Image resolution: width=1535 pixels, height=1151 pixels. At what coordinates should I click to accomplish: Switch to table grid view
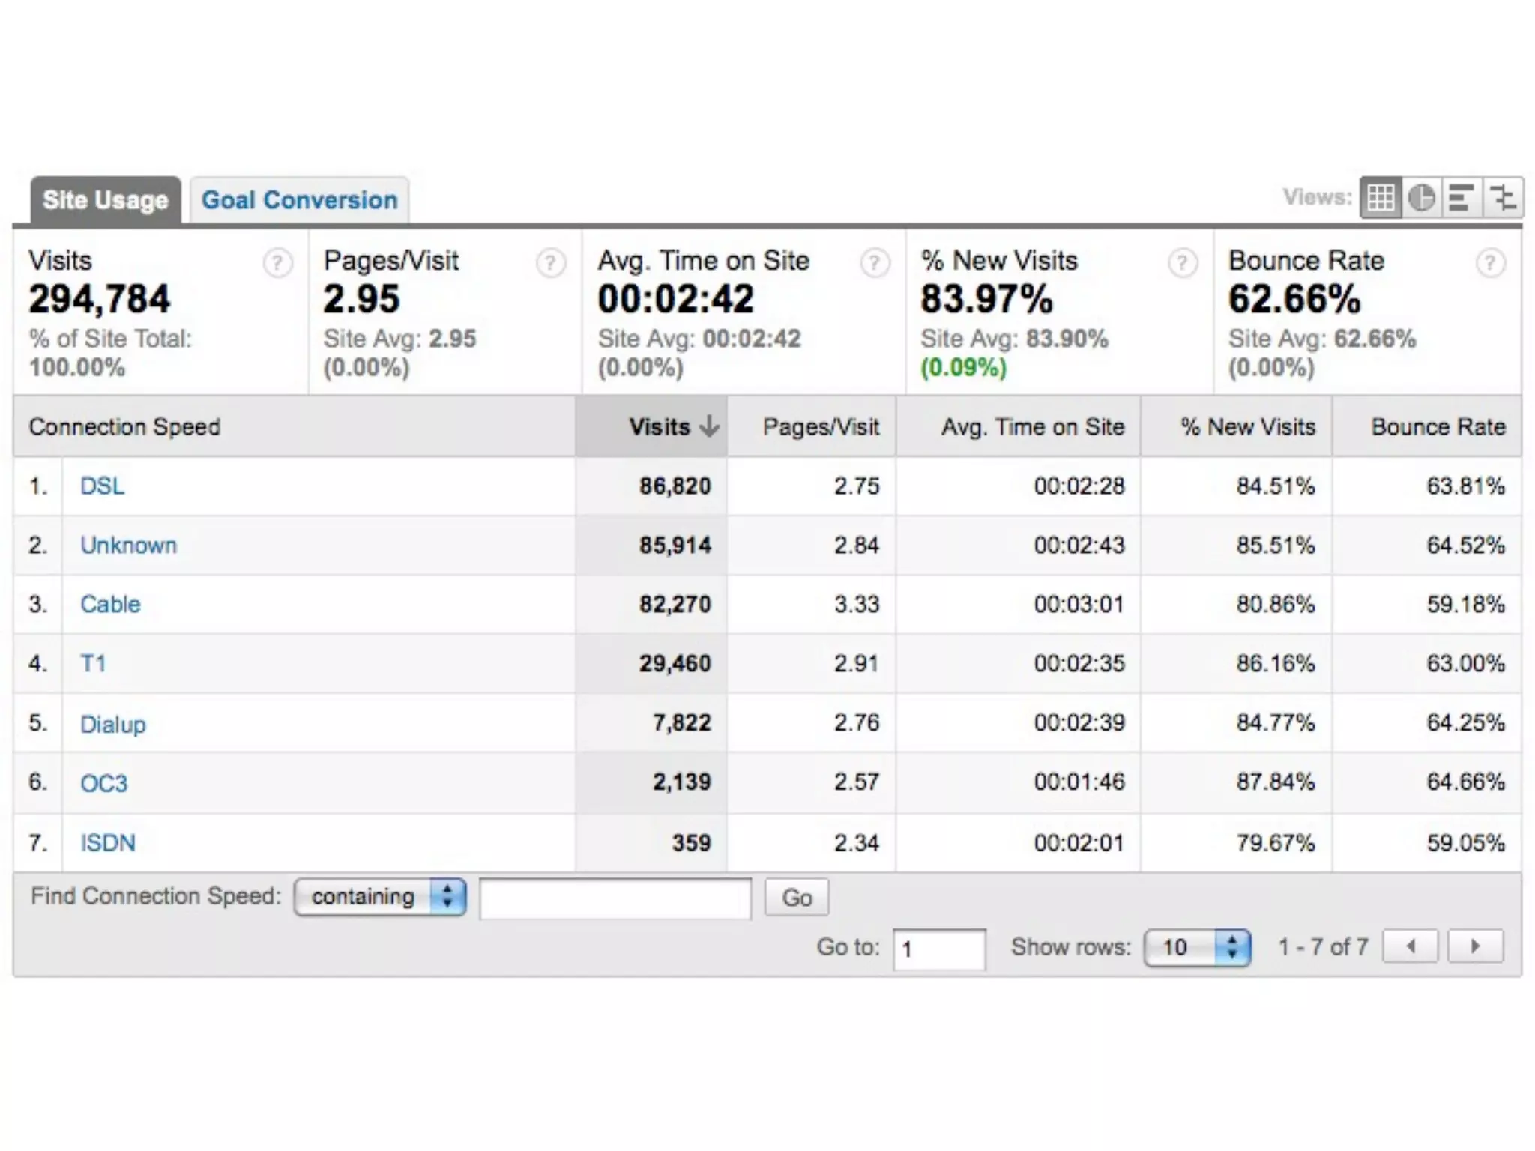click(1381, 198)
